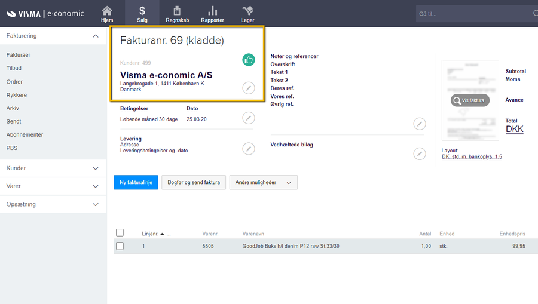Click the DKK total link
Screen dimensions: 538x304
[x=514, y=129]
